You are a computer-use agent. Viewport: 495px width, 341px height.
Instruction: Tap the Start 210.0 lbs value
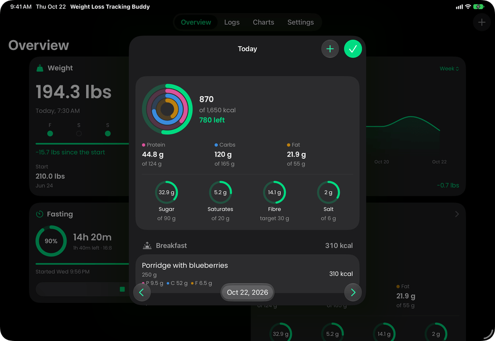pos(50,176)
